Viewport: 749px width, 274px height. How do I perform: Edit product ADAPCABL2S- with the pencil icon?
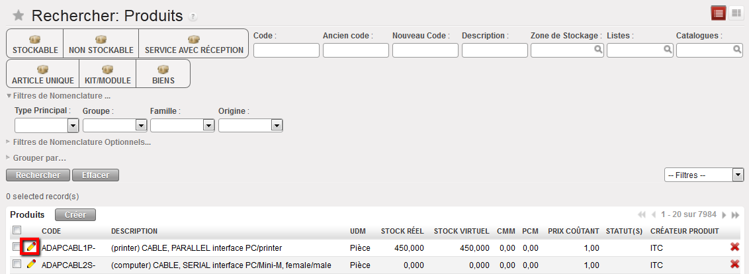coord(30,265)
